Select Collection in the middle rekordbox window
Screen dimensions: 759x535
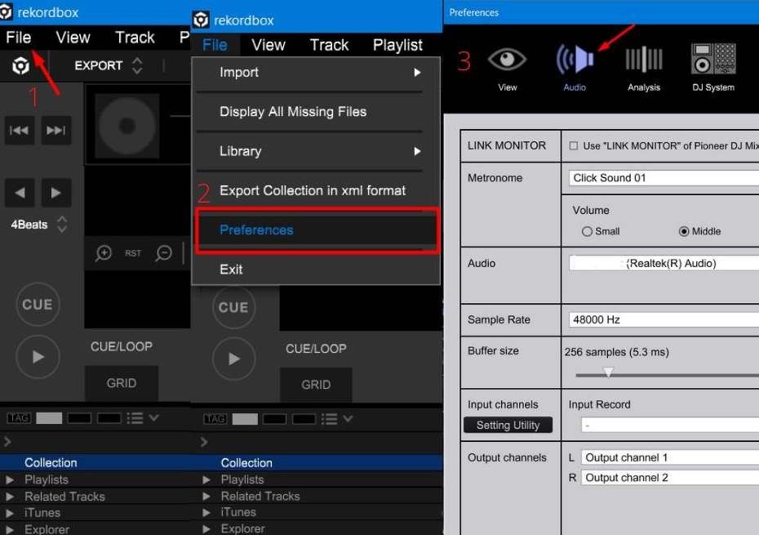pos(317,463)
